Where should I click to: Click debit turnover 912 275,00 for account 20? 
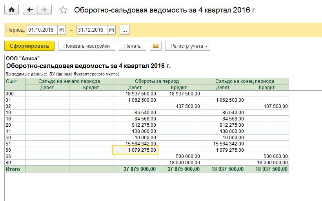click(x=135, y=125)
